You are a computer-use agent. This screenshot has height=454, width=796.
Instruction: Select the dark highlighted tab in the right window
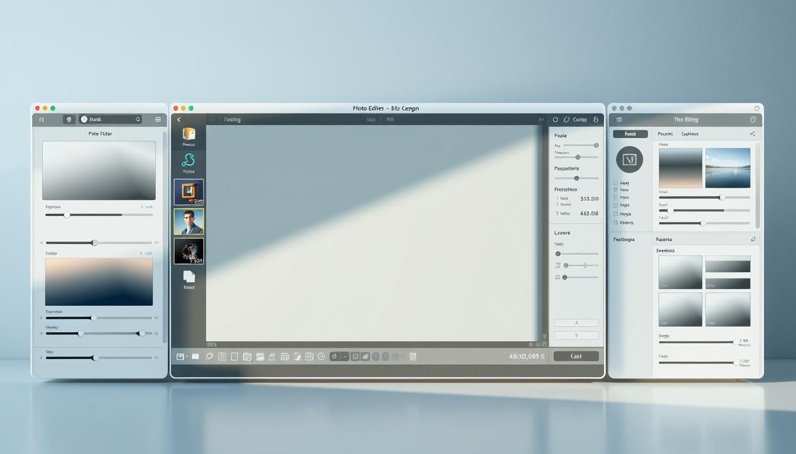630,134
